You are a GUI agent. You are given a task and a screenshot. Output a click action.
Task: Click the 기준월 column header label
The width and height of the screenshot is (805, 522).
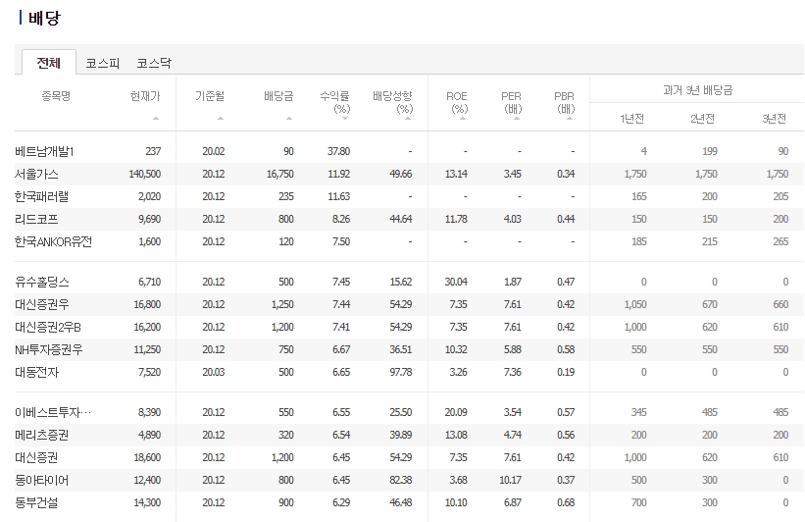click(210, 96)
